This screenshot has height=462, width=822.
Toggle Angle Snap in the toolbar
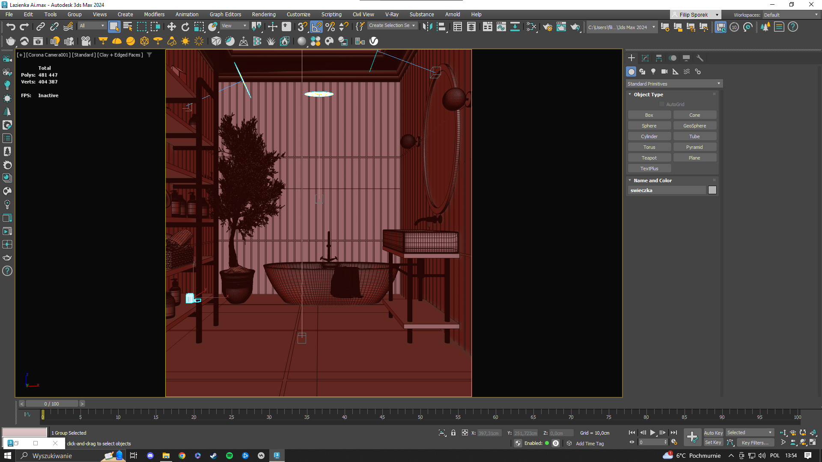coord(316,27)
